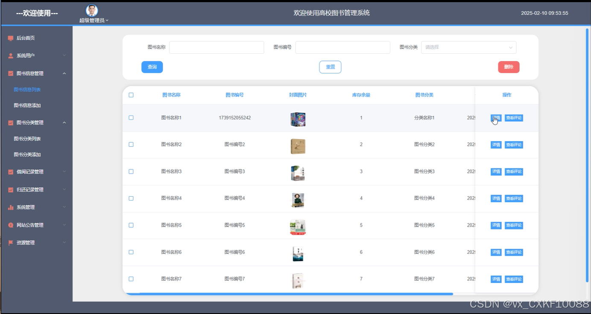Click the table's horizontal scrollbar

pyautogui.click(x=290, y=294)
